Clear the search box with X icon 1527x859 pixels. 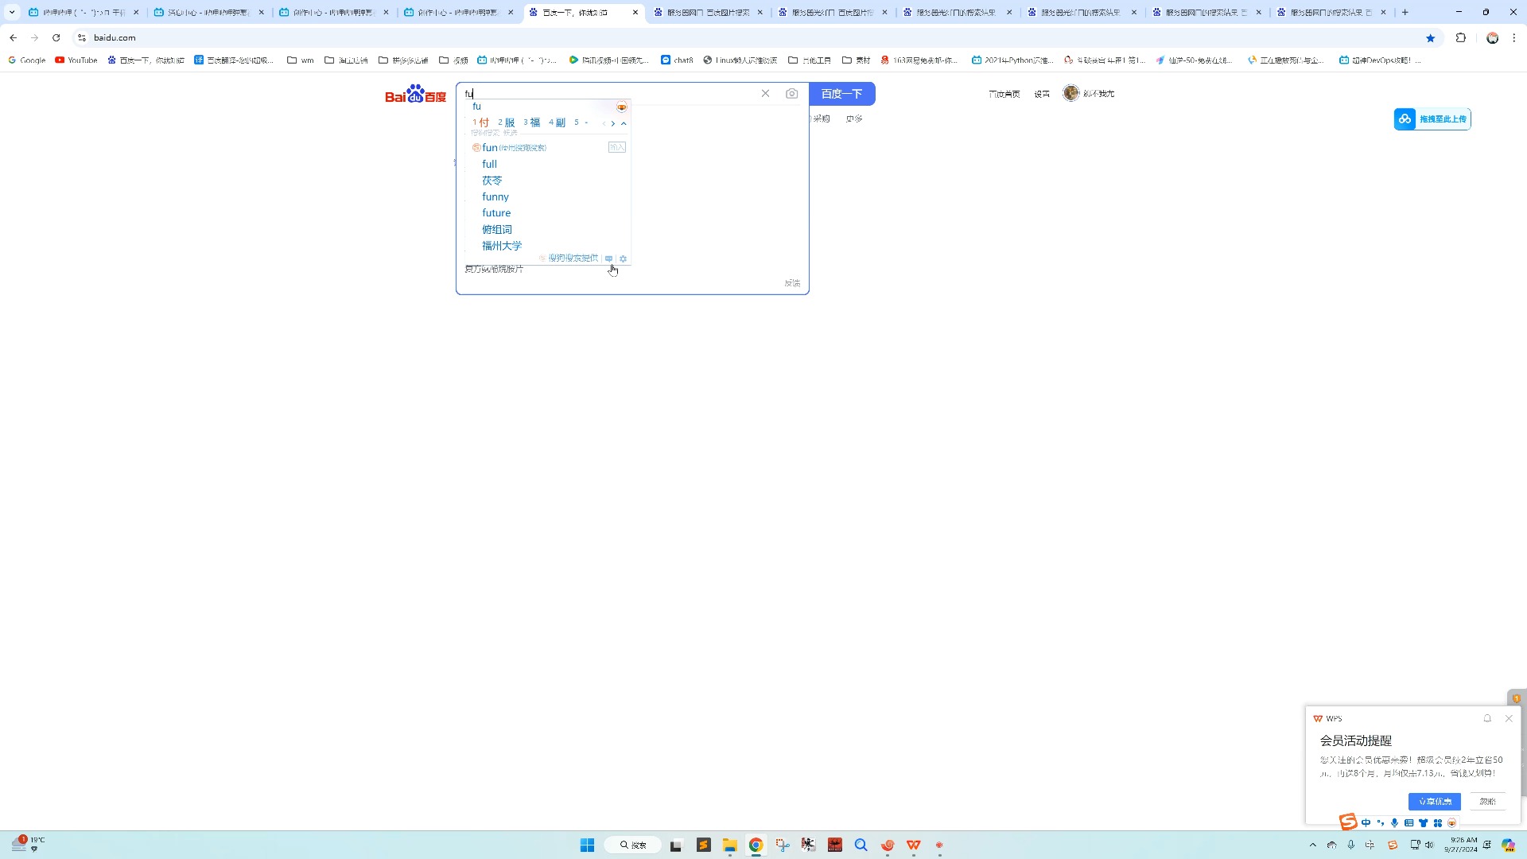(765, 94)
